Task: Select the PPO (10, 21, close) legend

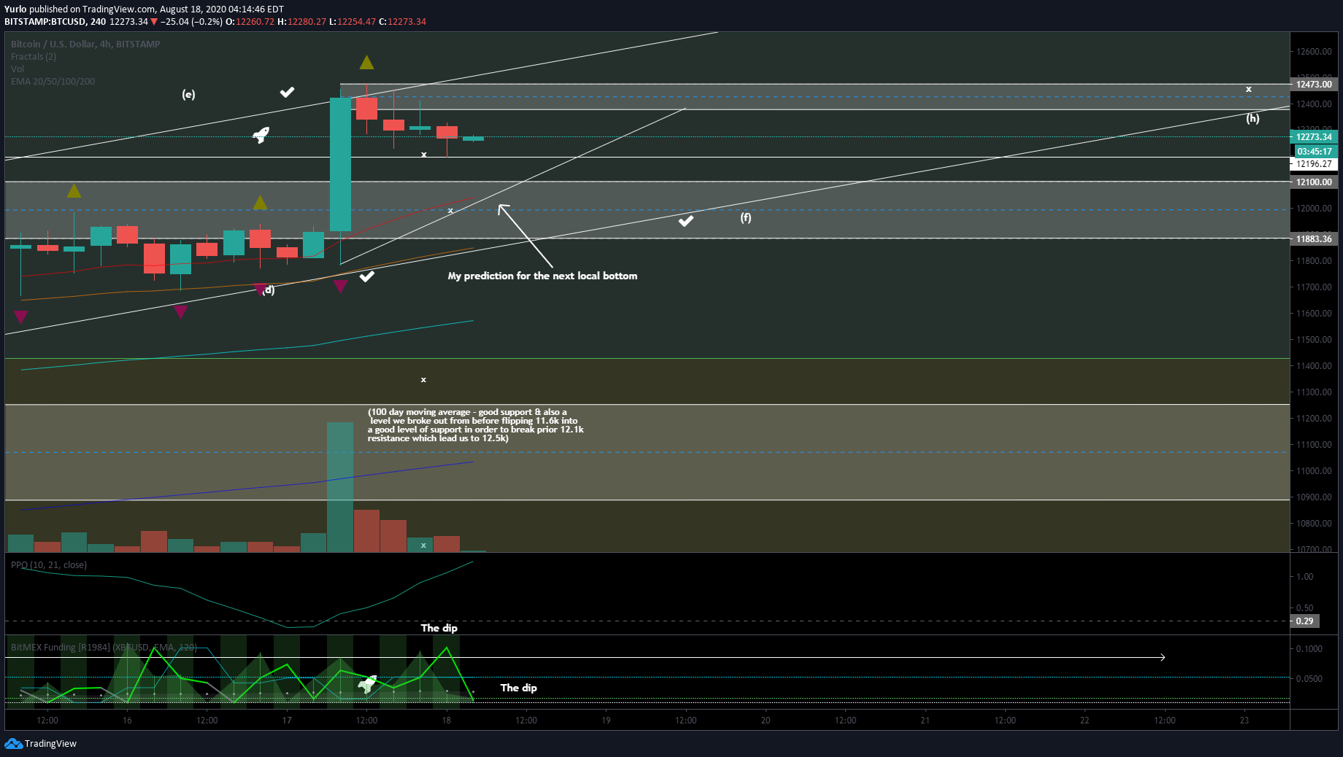Action: tap(49, 564)
